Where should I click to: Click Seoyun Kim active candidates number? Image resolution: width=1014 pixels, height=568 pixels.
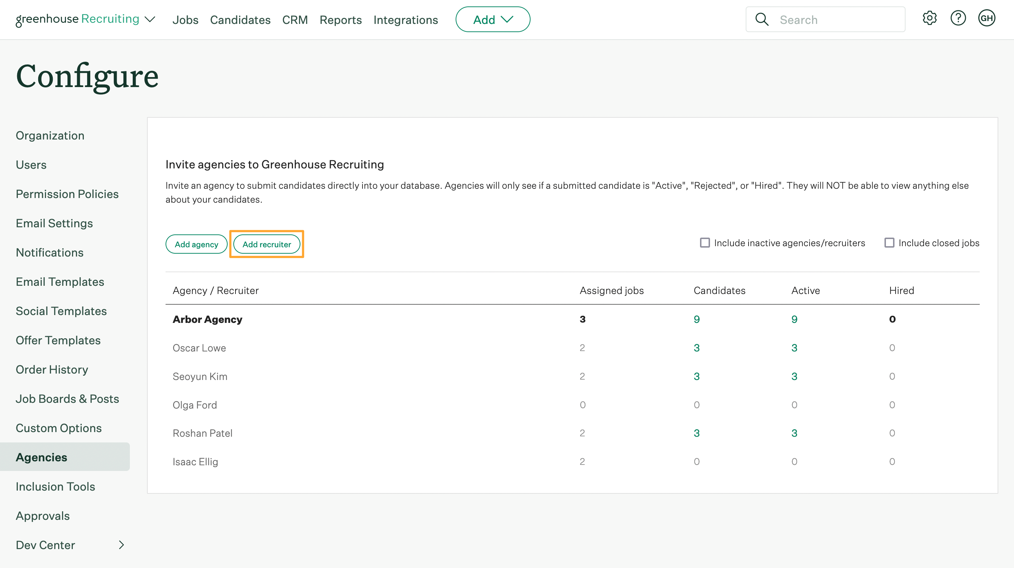point(794,376)
